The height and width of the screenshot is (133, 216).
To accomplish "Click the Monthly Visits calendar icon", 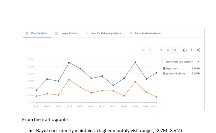I will (x=27, y=33).
